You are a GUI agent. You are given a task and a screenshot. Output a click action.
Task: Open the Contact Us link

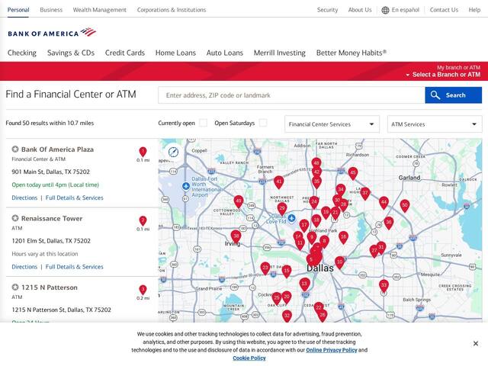click(x=444, y=10)
